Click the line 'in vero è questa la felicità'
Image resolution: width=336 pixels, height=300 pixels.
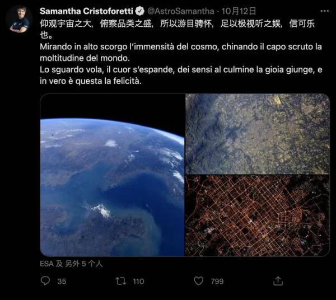point(91,81)
